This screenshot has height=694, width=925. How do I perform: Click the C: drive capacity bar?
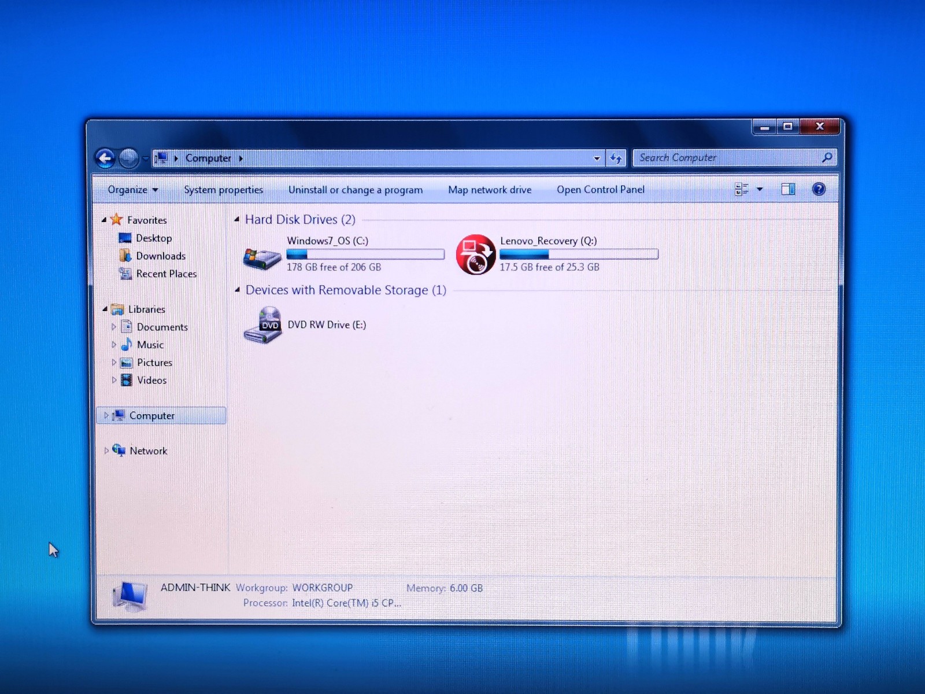[365, 254]
